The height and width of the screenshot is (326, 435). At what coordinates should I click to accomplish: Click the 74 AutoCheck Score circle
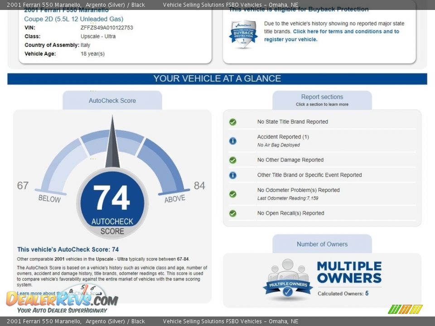point(112,204)
